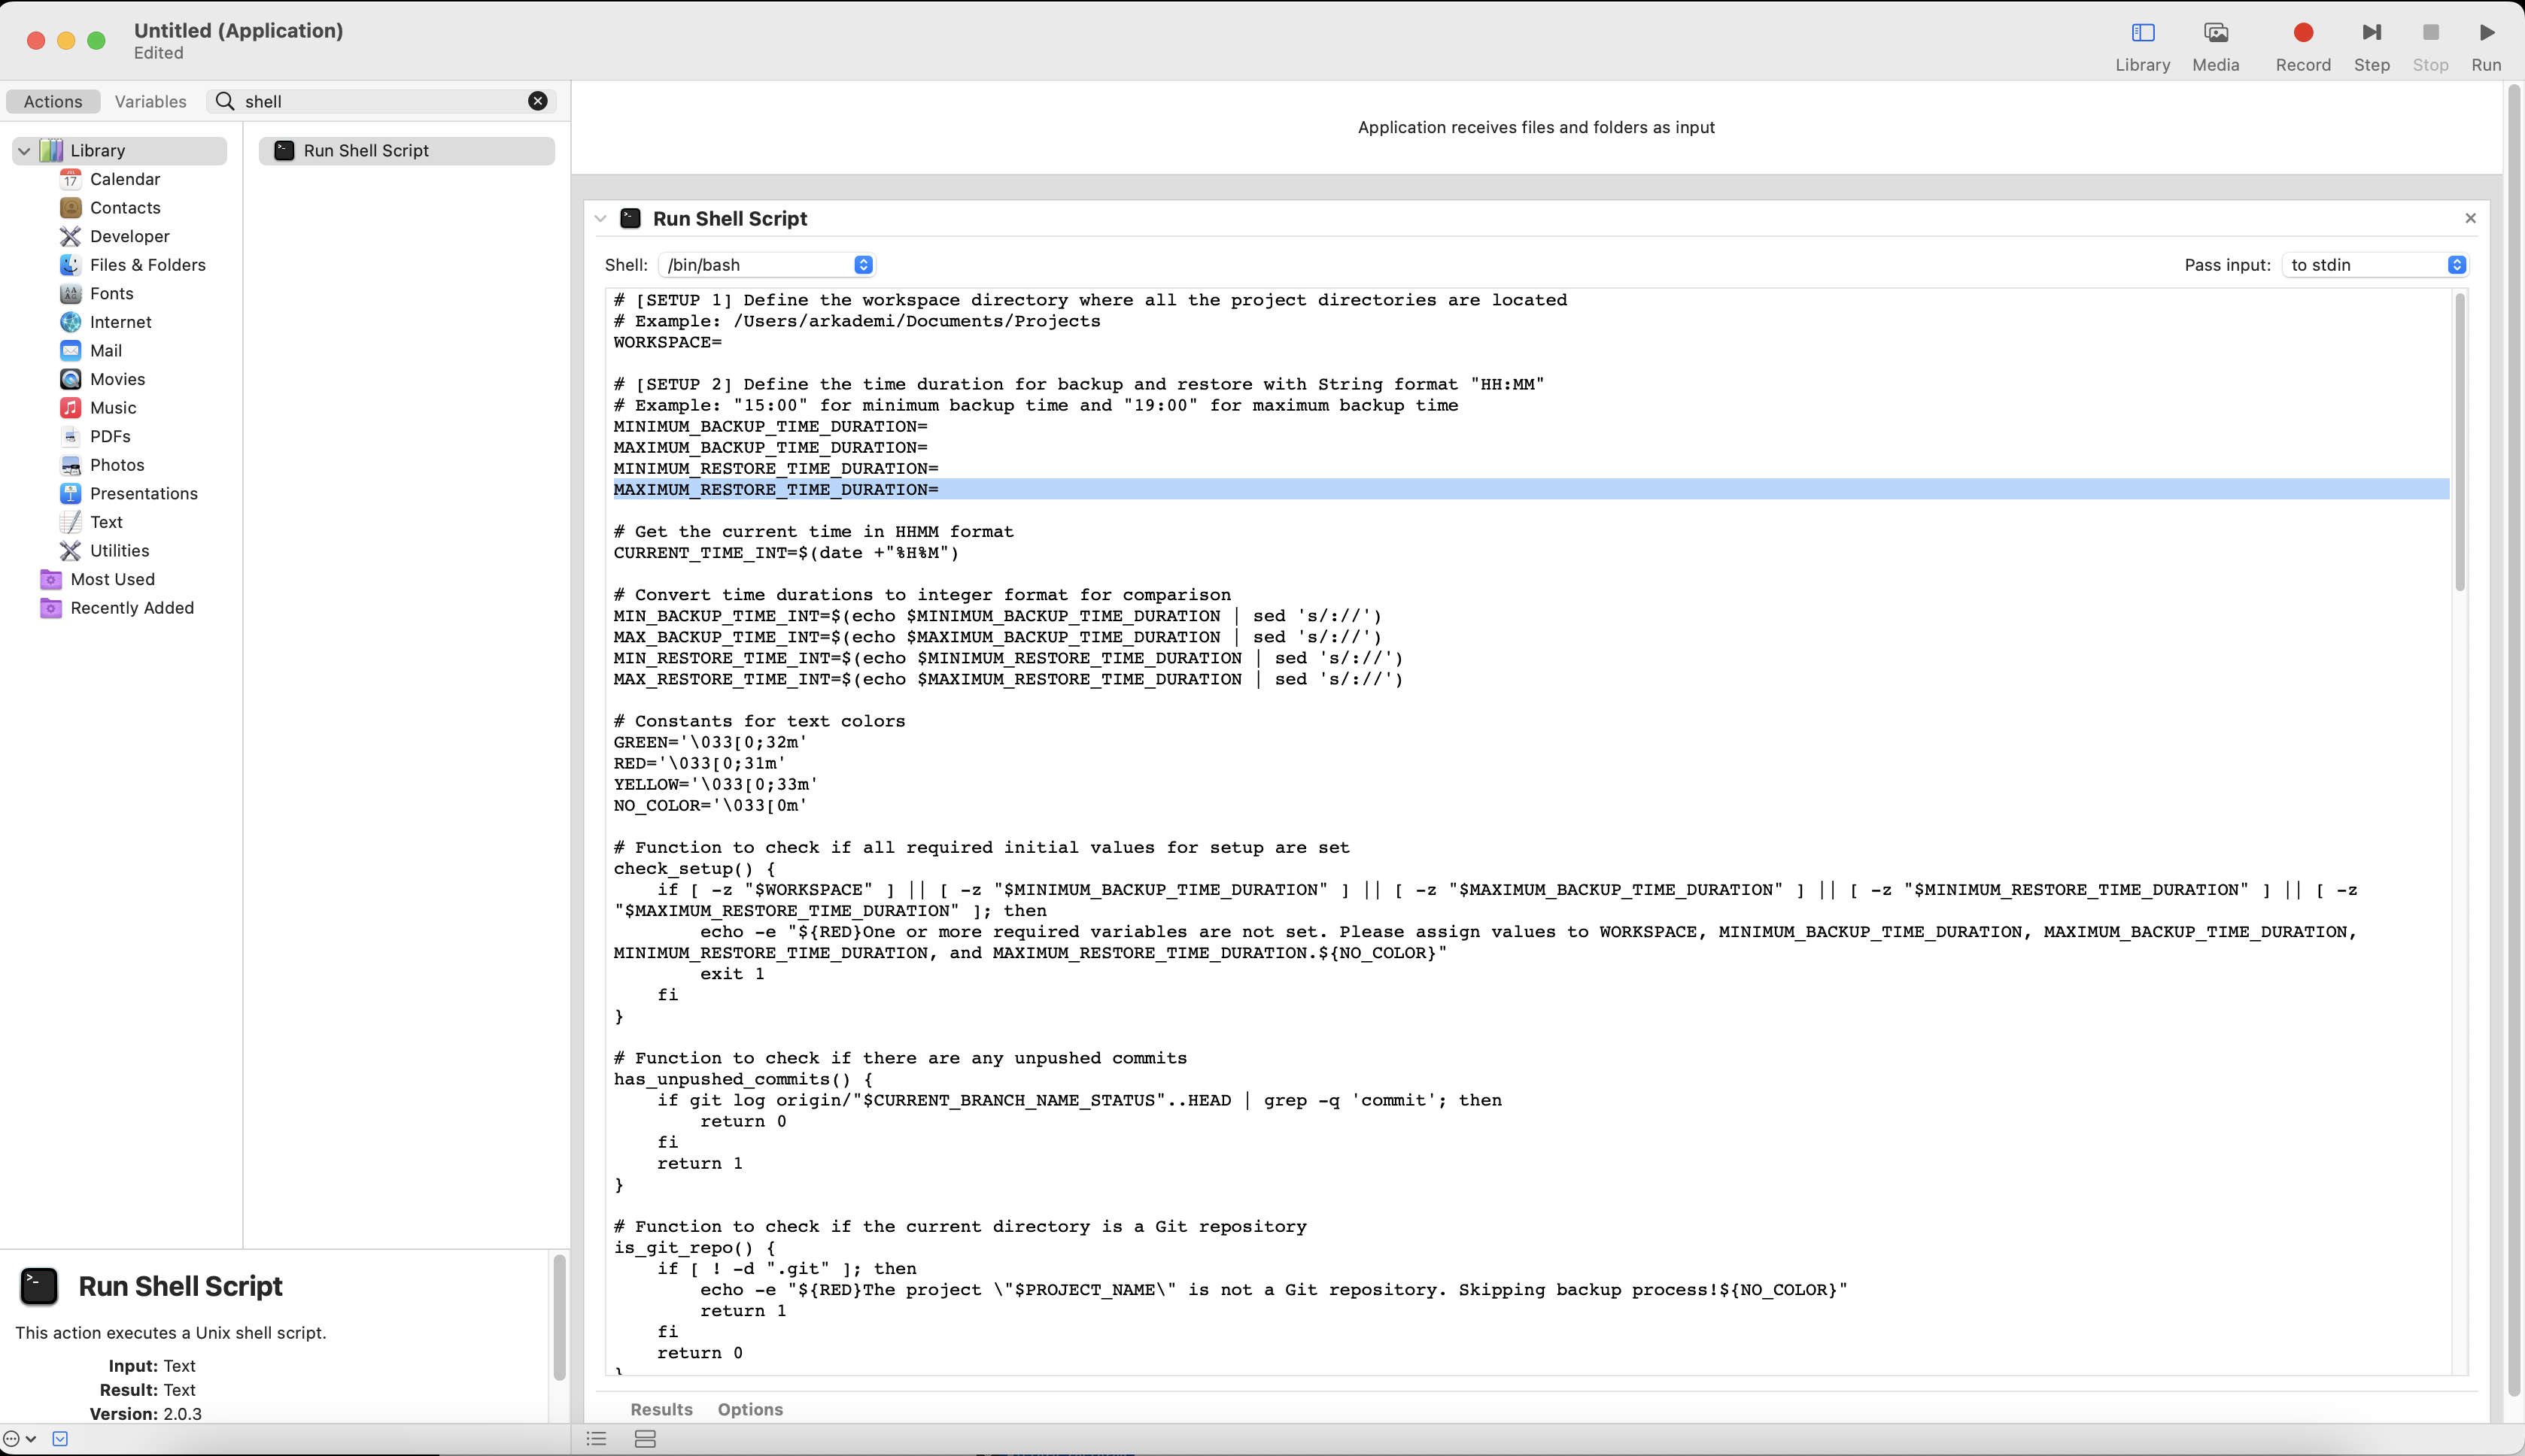Open the Pass input dropdown
The image size is (2525, 1456).
coord(2376,264)
